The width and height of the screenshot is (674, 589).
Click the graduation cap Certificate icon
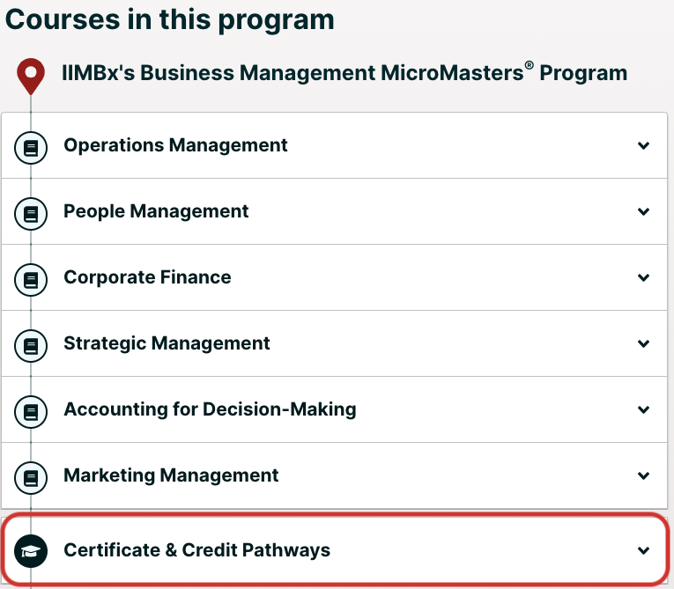point(31,551)
